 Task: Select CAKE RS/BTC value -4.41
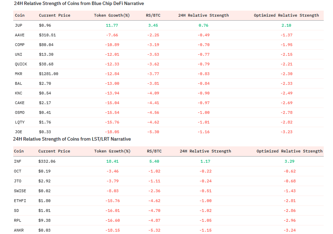pyautogui.click(x=153, y=103)
